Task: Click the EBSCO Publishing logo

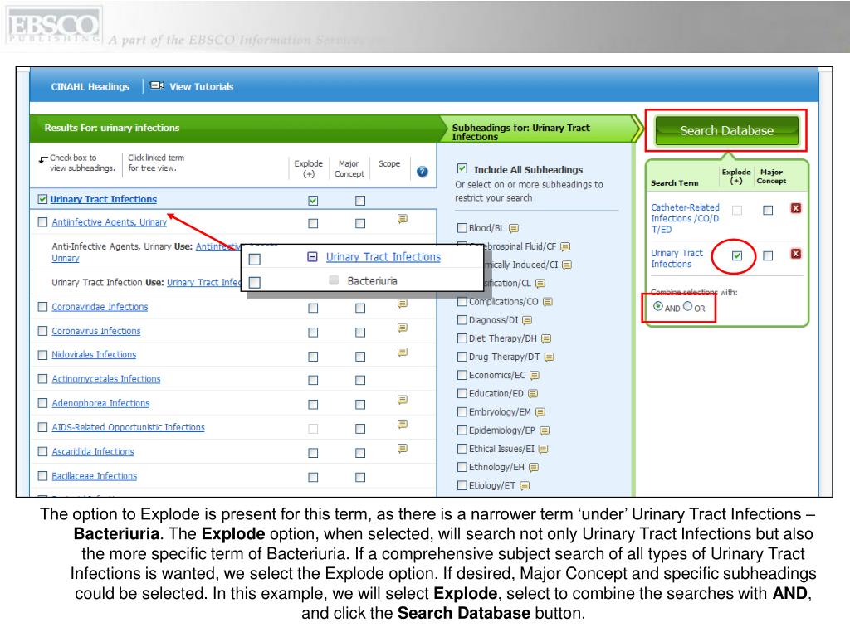Action: 54,26
